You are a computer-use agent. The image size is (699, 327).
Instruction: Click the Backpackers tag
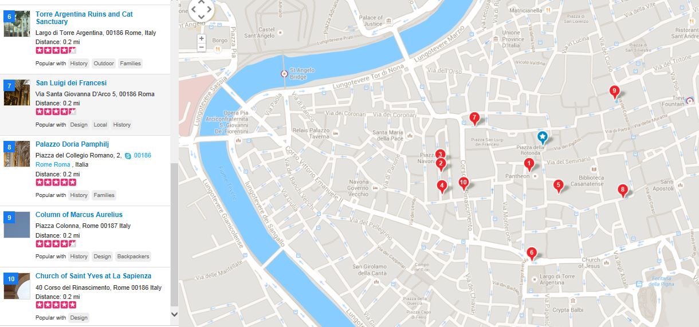pos(133,257)
